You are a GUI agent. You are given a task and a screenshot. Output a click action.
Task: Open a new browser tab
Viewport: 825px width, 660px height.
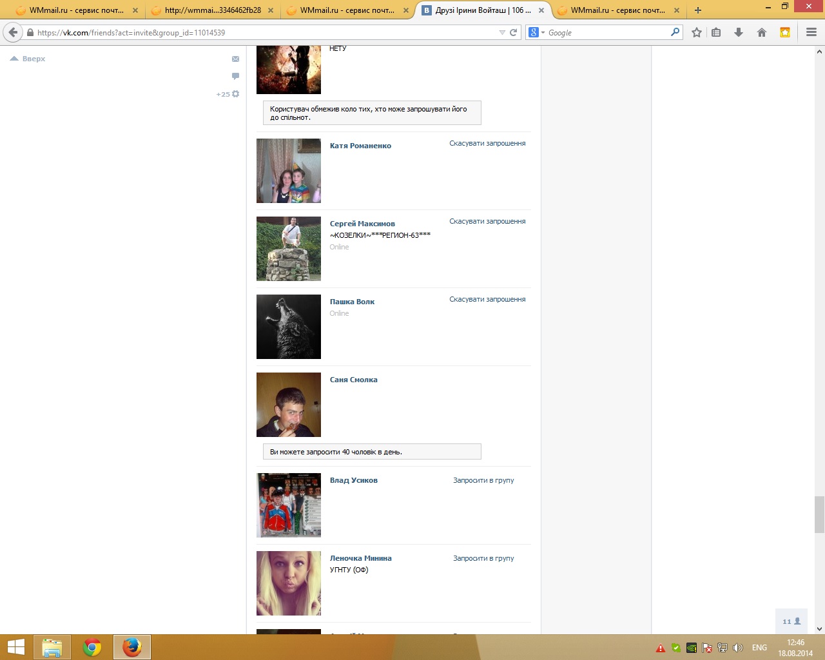click(697, 10)
